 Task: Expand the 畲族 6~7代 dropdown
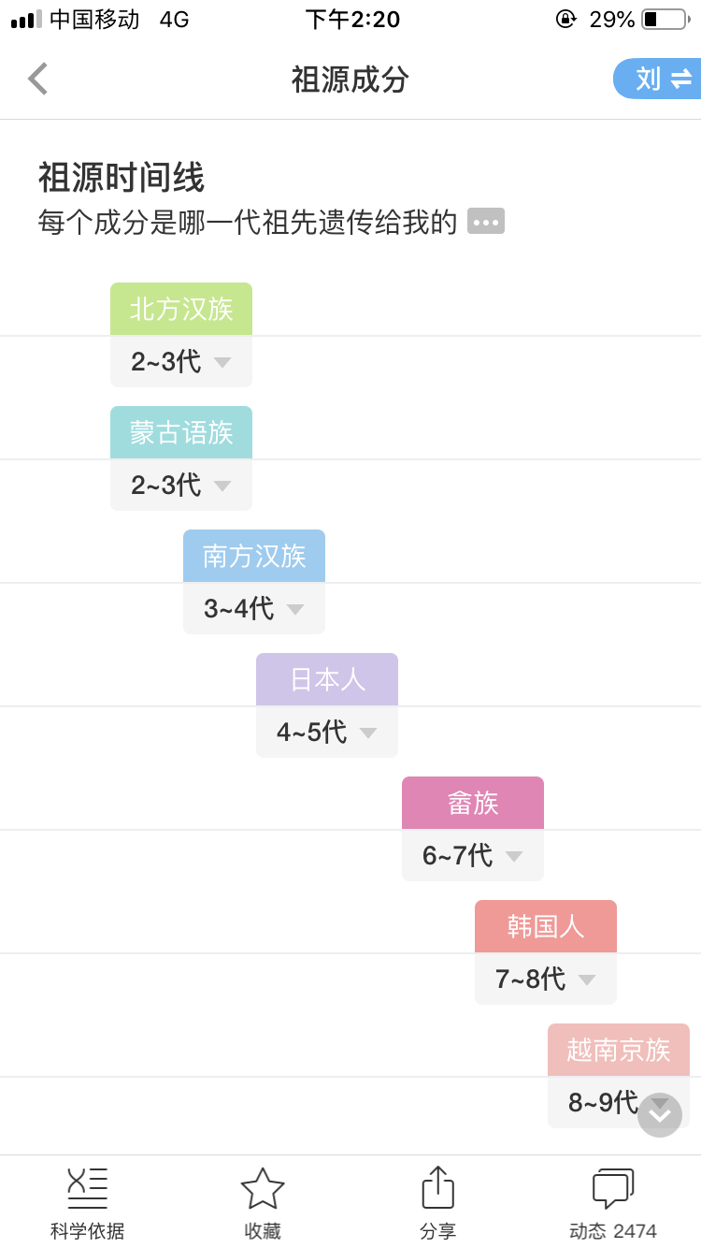pyautogui.click(x=473, y=855)
